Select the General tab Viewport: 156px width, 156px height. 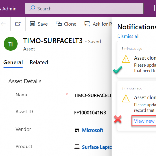pyautogui.click(x=13, y=62)
